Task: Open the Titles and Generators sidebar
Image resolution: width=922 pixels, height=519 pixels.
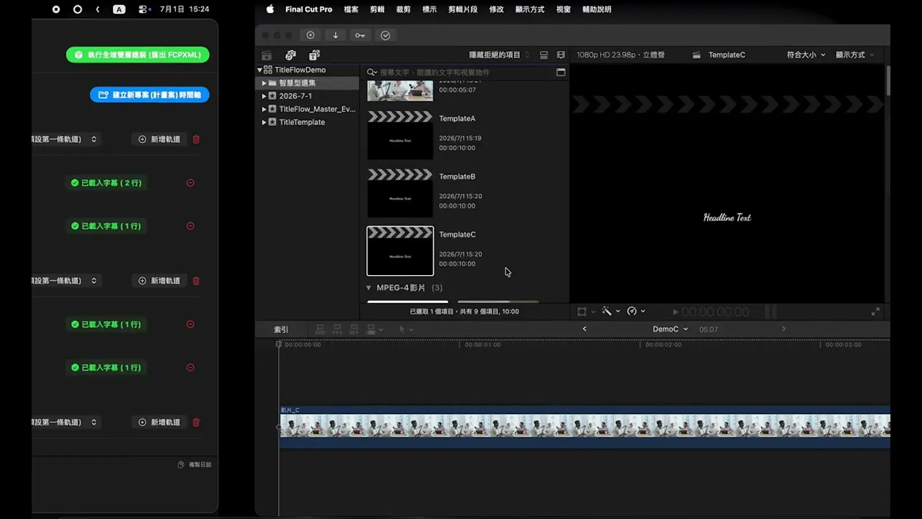Action: (x=314, y=55)
